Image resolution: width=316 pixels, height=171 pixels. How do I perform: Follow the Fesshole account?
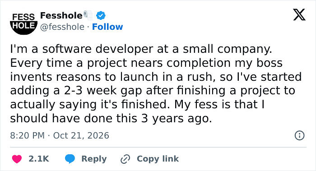(x=107, y=27)
